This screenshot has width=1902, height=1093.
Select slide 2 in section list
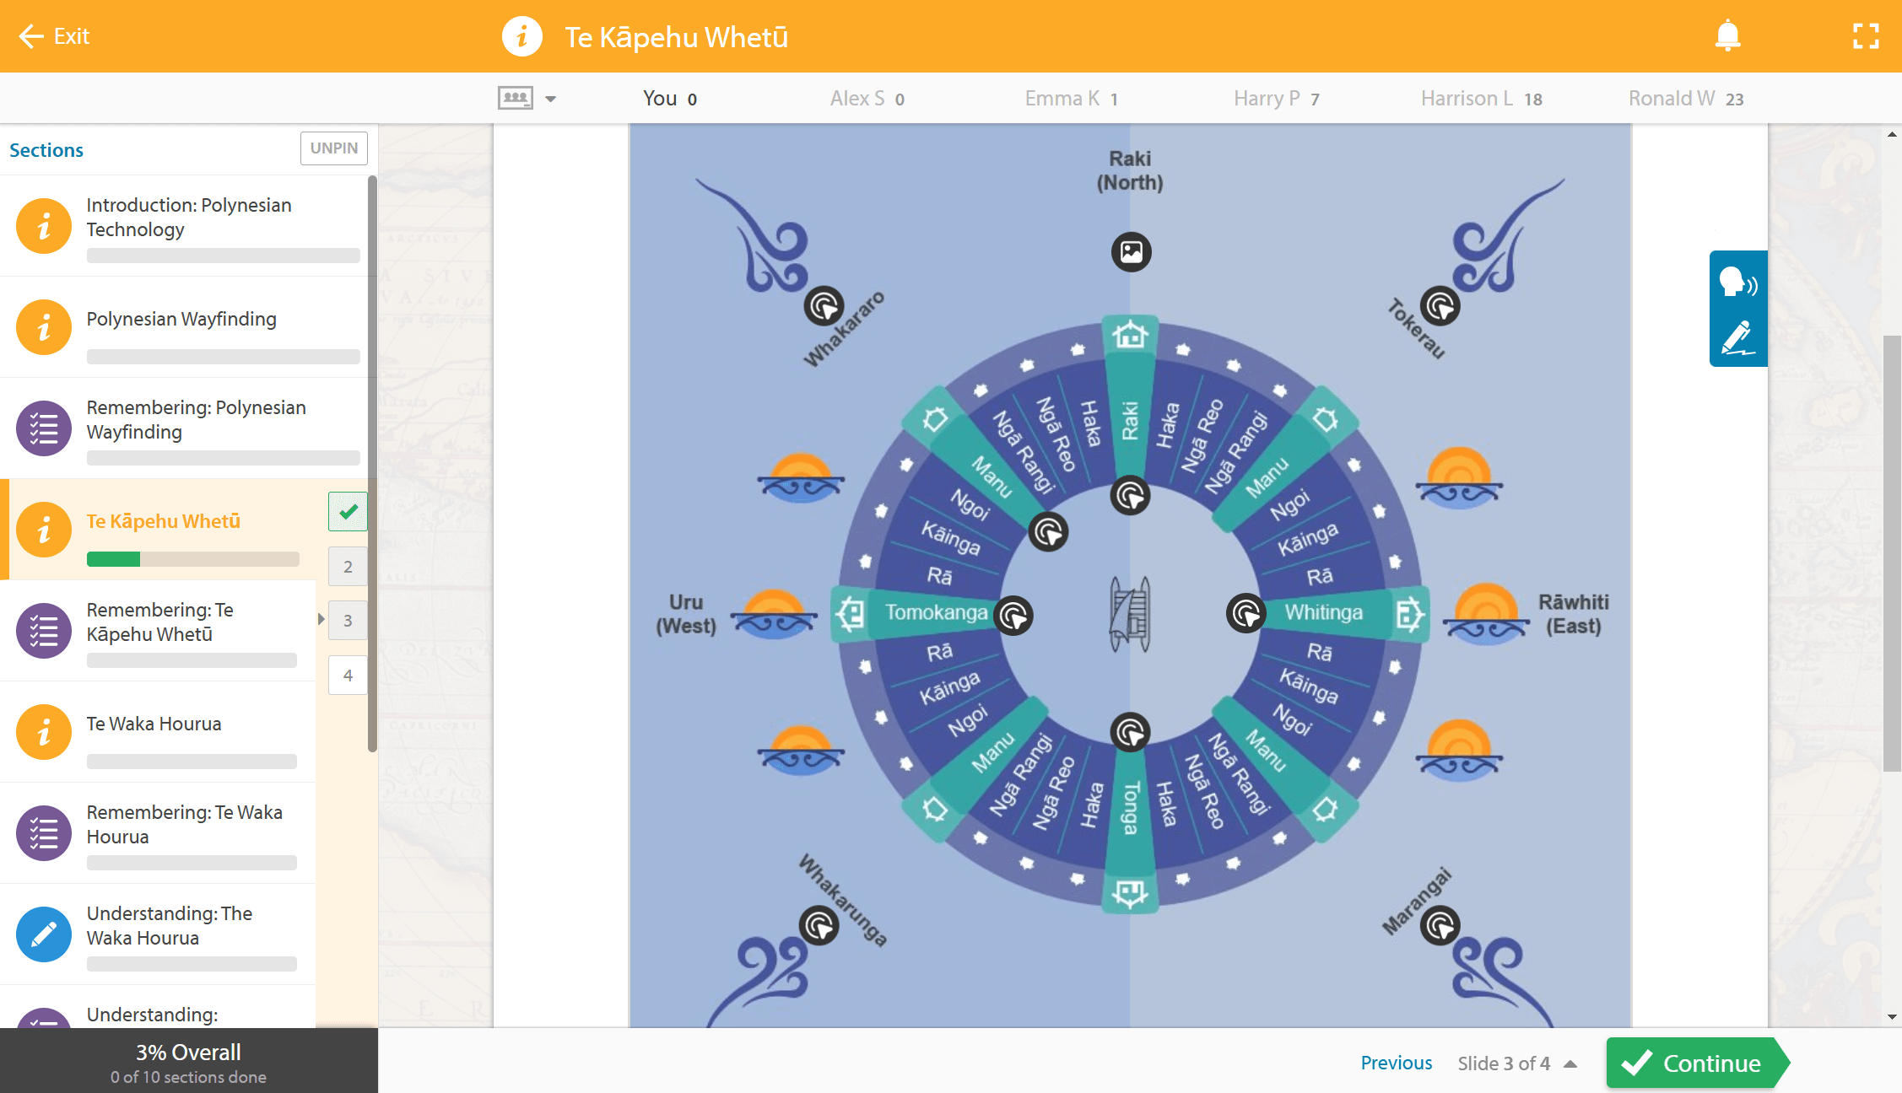coord(348,567)
